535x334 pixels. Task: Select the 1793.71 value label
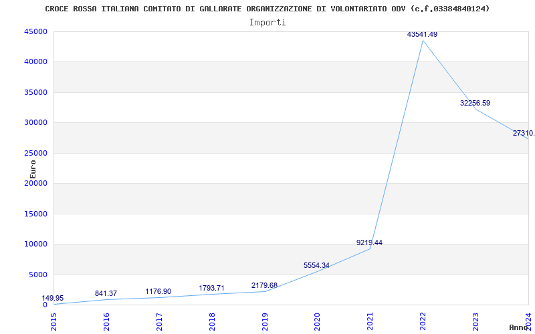click(x=211, y=288)
